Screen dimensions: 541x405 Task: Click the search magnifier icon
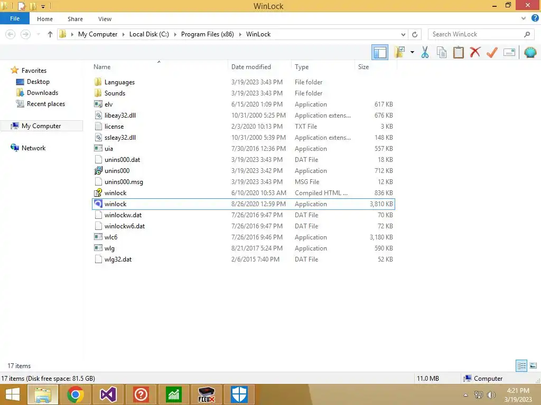click(527, 34)
